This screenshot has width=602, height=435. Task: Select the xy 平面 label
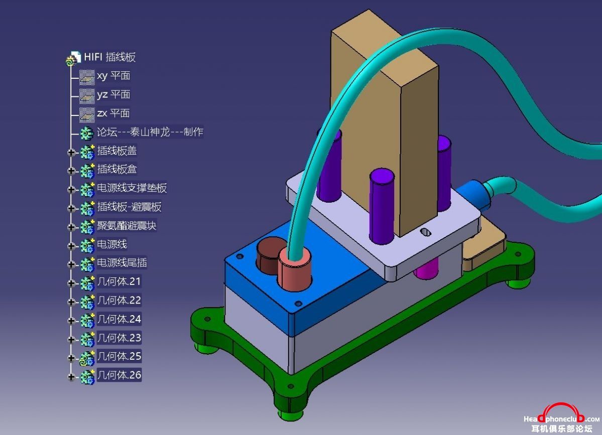113,76
